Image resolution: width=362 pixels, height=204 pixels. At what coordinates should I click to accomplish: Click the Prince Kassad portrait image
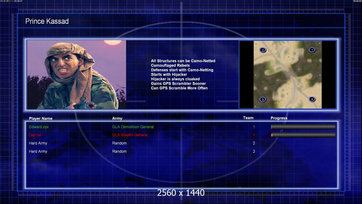76,74
